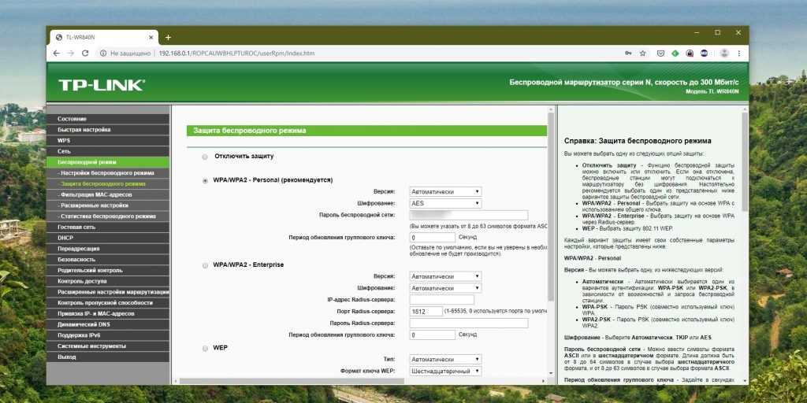Open saved passwords key icon
This screenshot has width=807, height=403.
pos(627,53)
